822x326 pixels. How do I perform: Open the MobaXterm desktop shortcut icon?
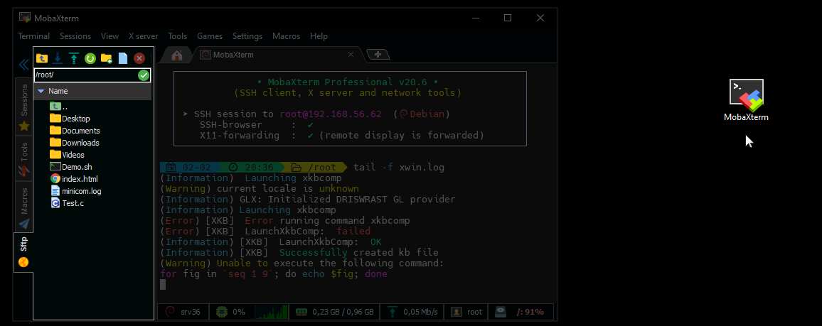(747, 100)
